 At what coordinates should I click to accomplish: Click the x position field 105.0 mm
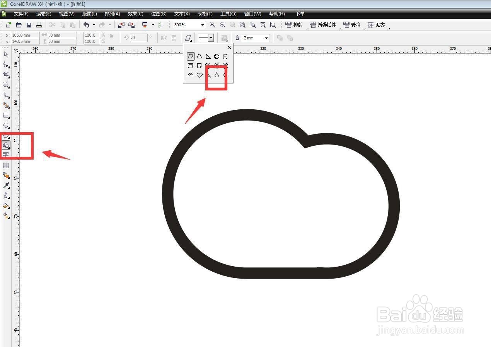(x=26, y=35)
